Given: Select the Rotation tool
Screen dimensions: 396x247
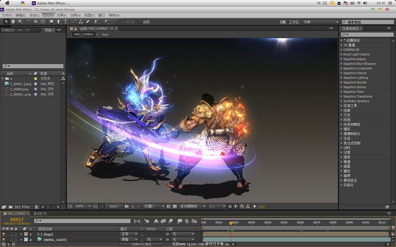Looking at the screenshot, I should [29, 22].
